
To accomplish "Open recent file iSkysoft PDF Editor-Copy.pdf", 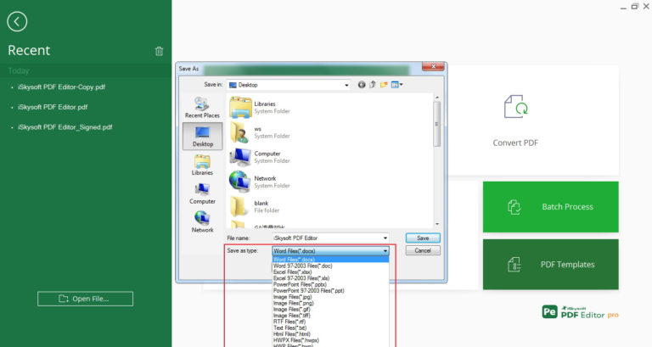I will (x=61, y=87).
